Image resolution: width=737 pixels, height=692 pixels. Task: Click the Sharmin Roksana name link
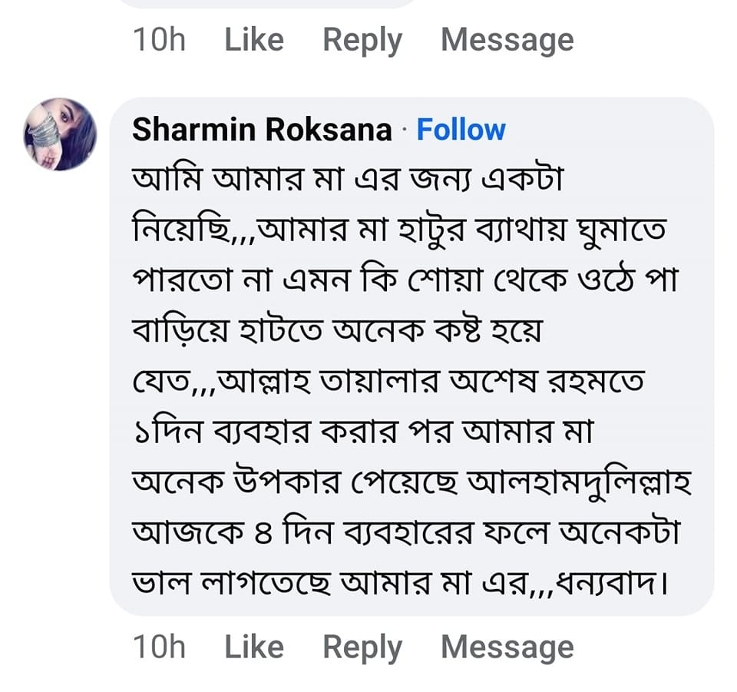[x=262, y=130]
